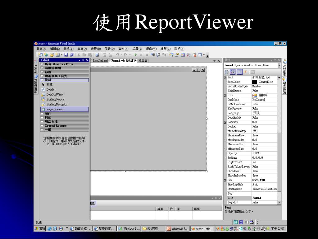Switch to the DataSet1.xsd tab
The height and width of the screenshot is (239, 318).
pyautogui.click(x=100, y=61)
